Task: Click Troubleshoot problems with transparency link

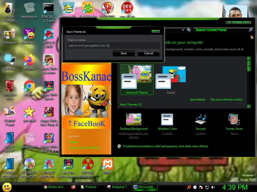Action: click(165, 146)
